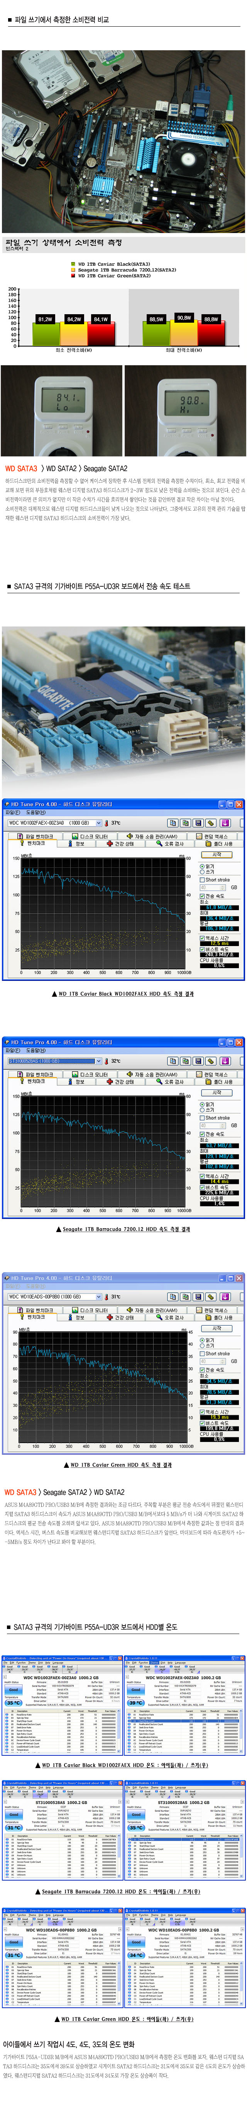This screenshot has width=247, height=2114.
Task: Toggle 액세스 시간 checkbox in WD1002FAEX window
Action: (203, 938)
